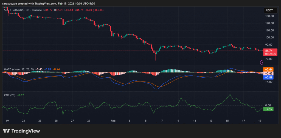Click the purple lightning bolt icon
This screenshot has height=138, width=281.
pyautogui.click(x=262, y=63)
